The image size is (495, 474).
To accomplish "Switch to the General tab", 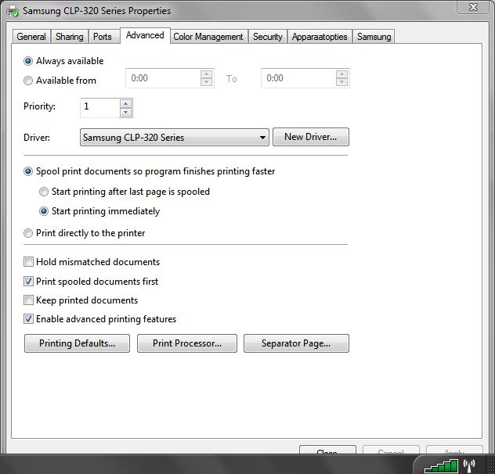I will (31, 37).
